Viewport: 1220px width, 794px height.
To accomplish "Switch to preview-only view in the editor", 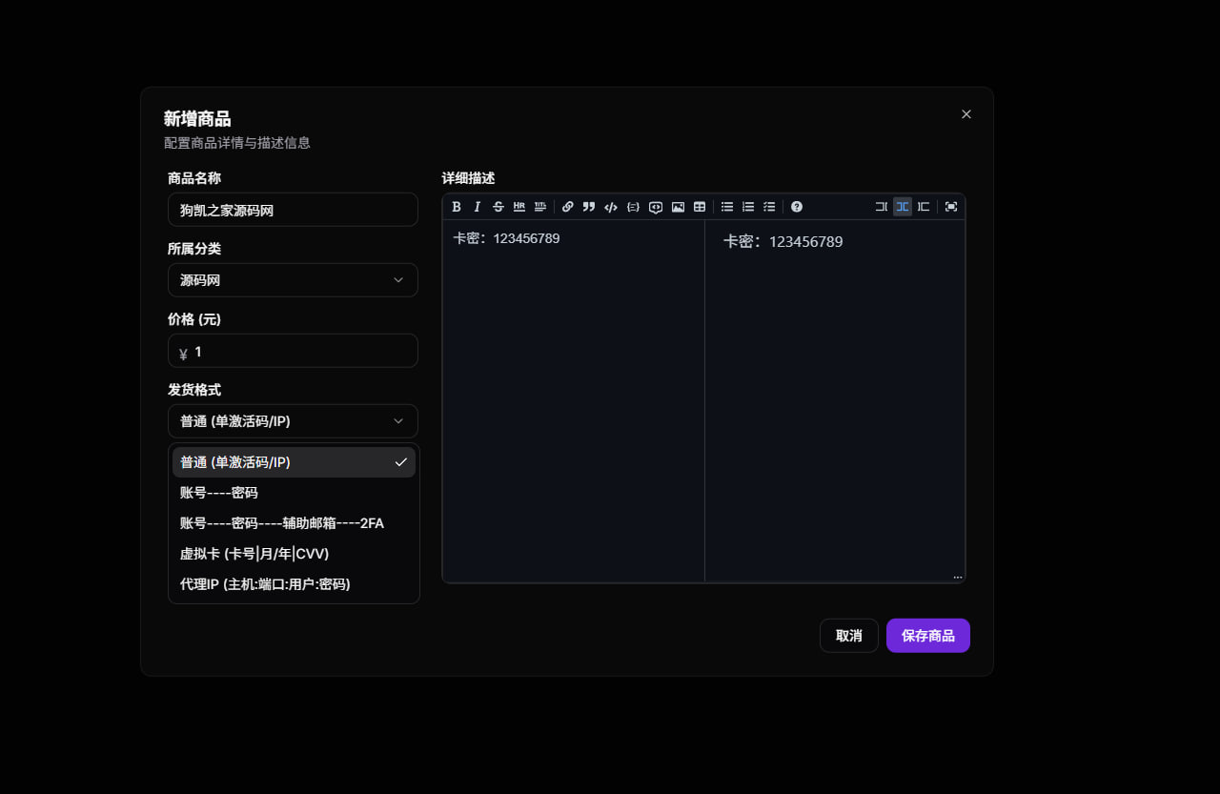I will (923, 207).
